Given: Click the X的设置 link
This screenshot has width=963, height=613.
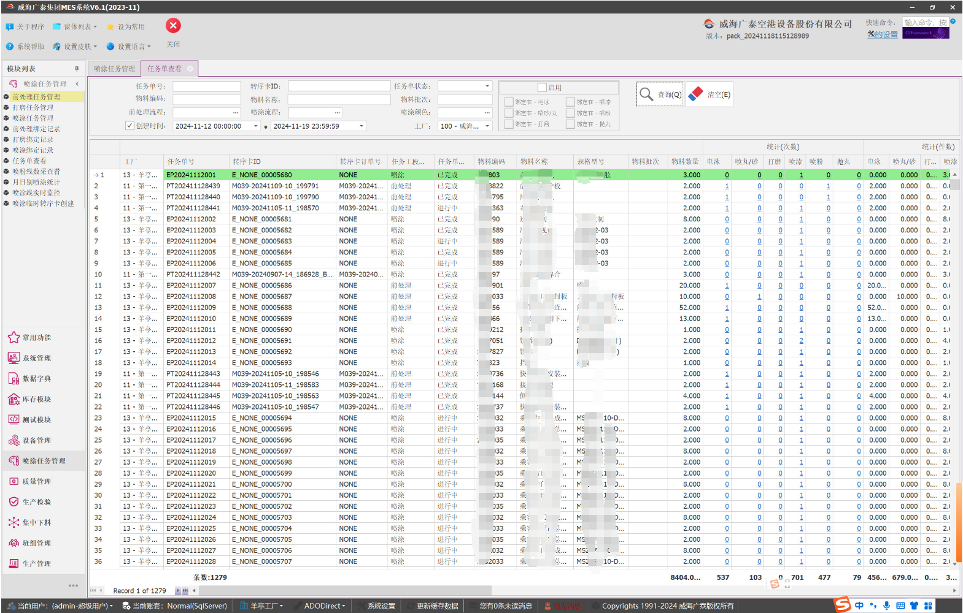Looking at the screenshot, I should tap(883, 35).
